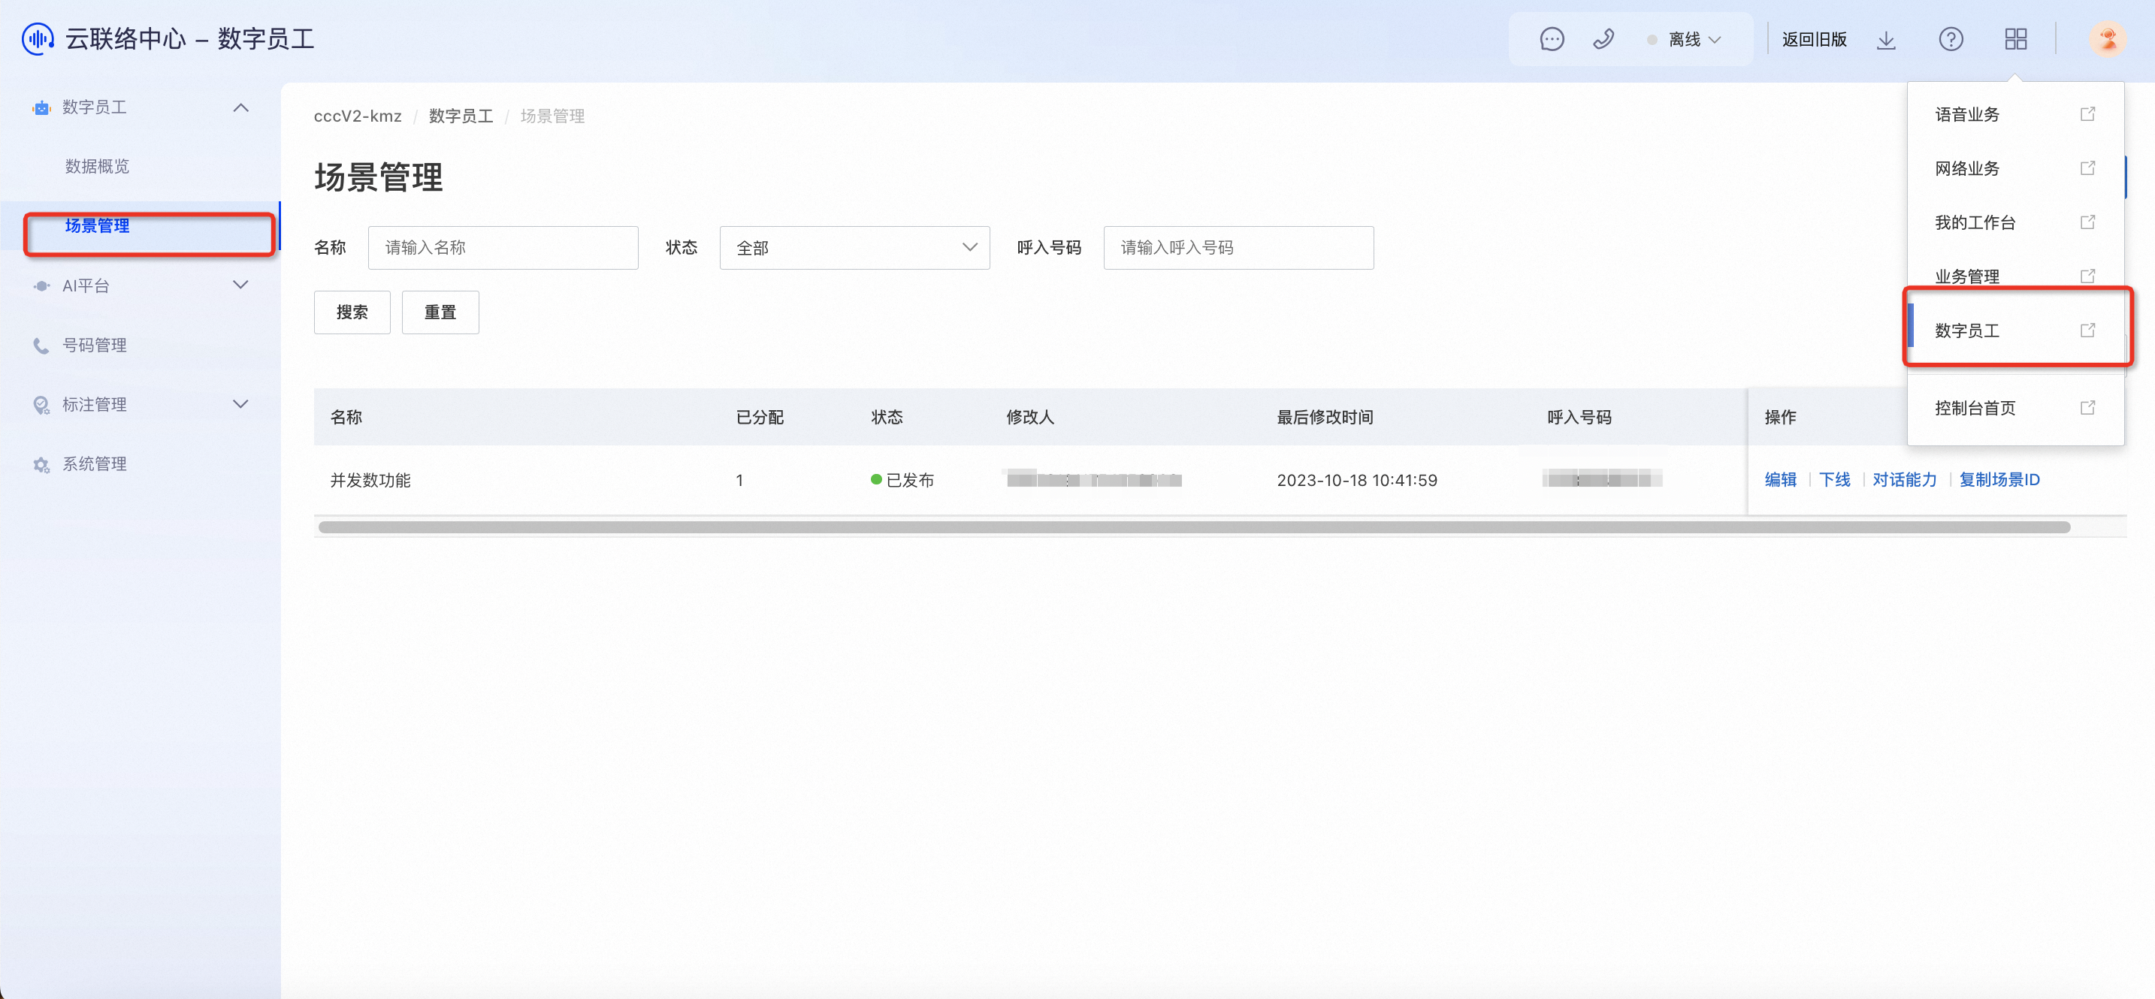Click the cloud contact center logo icon

tap(38, 38)
